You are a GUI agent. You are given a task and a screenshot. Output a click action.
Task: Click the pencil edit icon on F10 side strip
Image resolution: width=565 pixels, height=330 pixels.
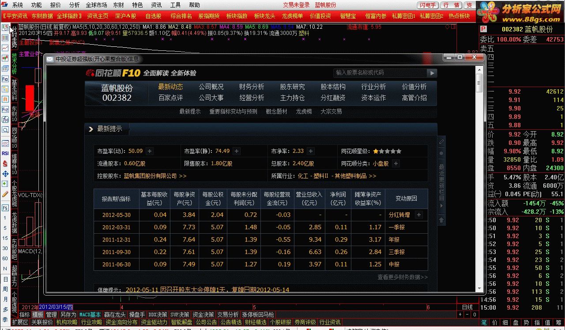click(441, 141)
